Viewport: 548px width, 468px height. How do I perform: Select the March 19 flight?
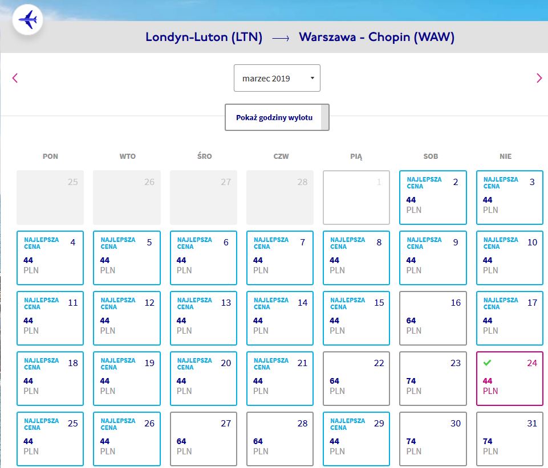click(x=127, y=379)
